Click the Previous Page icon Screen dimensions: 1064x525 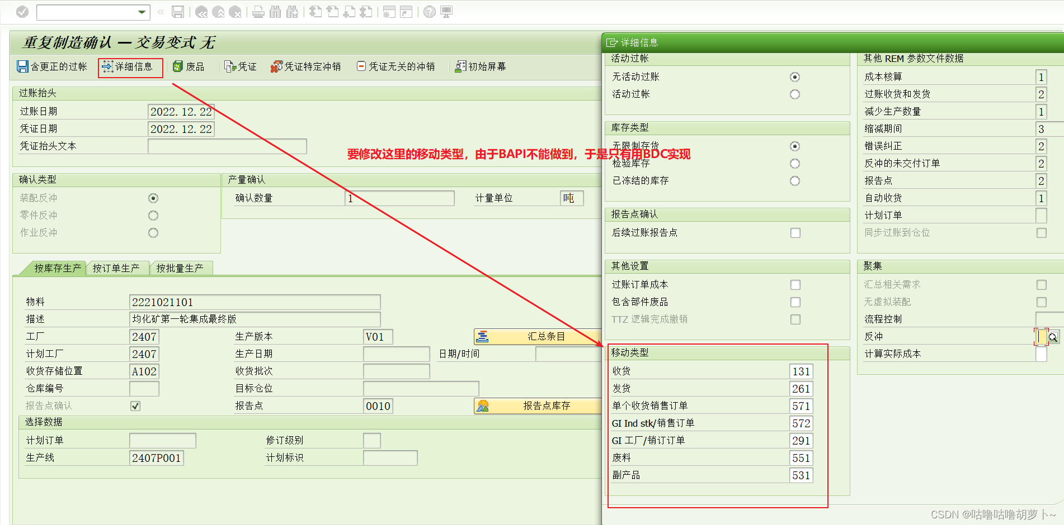click(332, 12)
